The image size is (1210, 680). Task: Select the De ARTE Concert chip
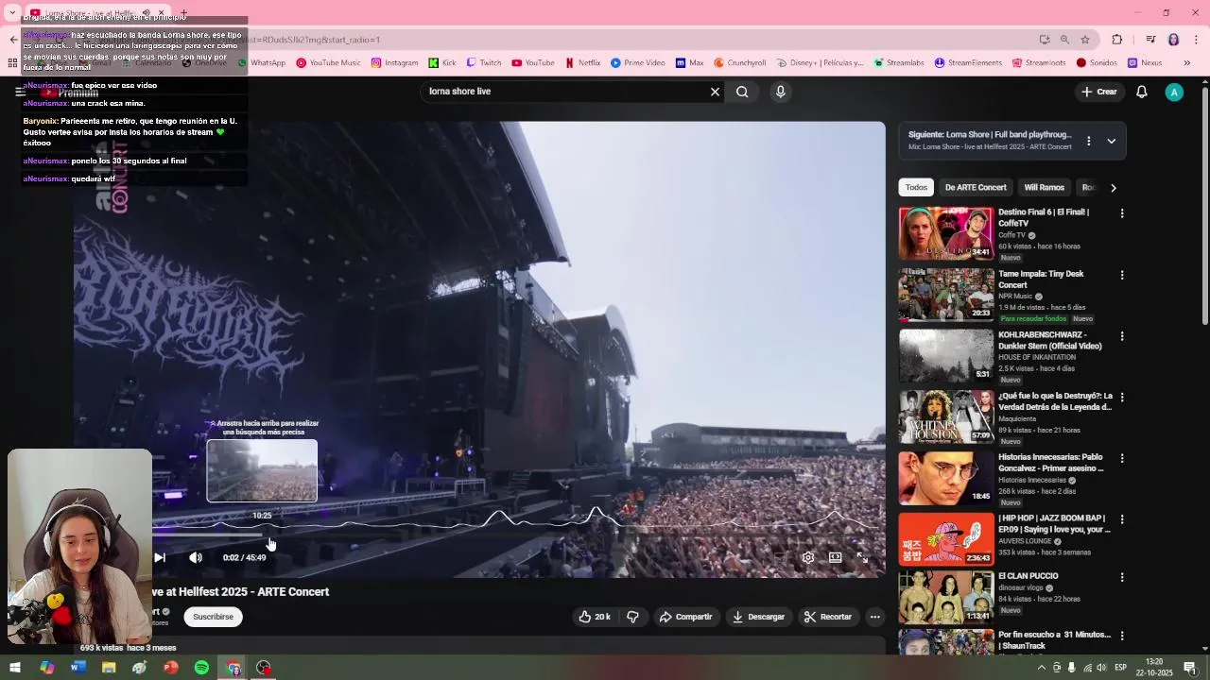coord(976,187)
